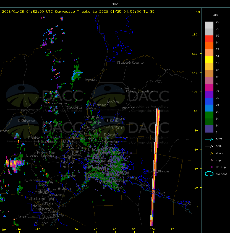The image size is (230, 233).
Task: Click the 'L_Vegas' map label
Action: pyautogui.click(x=32, y=156)
